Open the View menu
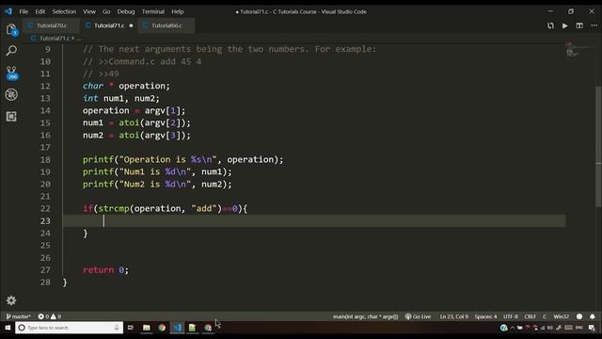Viewport: 602px width, 339px height. tap(89, 11)
